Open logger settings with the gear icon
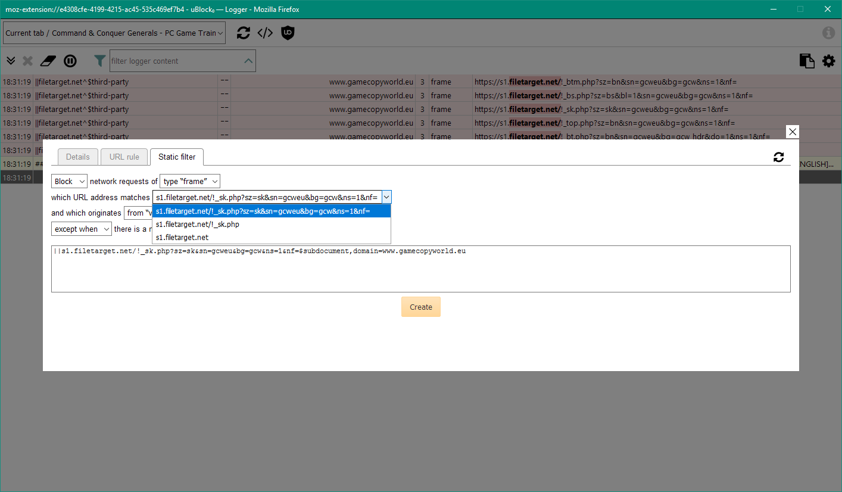This screenshot has height=492, width=842. tap(828, 61)
